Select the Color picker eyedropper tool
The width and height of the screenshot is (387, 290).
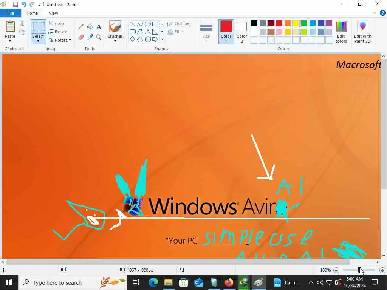(90, 37)
